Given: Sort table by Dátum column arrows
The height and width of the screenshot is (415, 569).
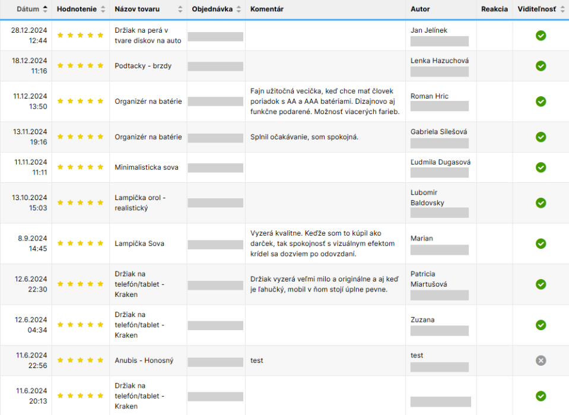Looking at the screenshot, I should coord(45,9).
